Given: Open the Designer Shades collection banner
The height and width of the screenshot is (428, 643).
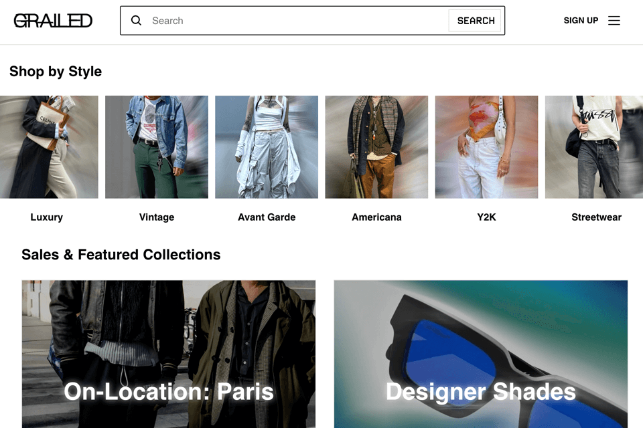Looking at the screenshot, I should coord(481,354).
